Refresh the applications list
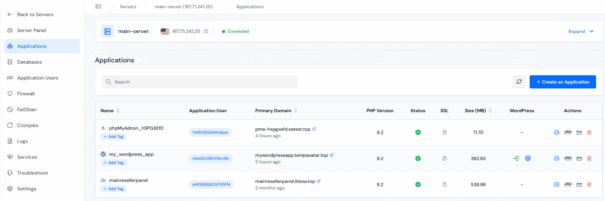 pos(519,82)
